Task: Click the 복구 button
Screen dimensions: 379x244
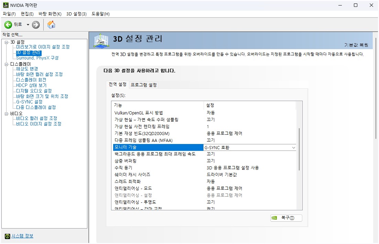Action: click(286, 218)
